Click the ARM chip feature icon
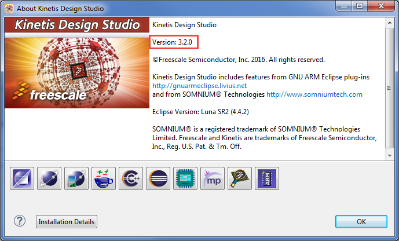 pos(267,178)
